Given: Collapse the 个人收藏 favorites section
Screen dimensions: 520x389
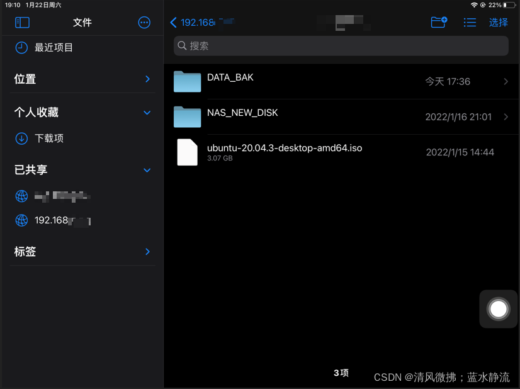Looking at the screenshot, I should (147, 113).
